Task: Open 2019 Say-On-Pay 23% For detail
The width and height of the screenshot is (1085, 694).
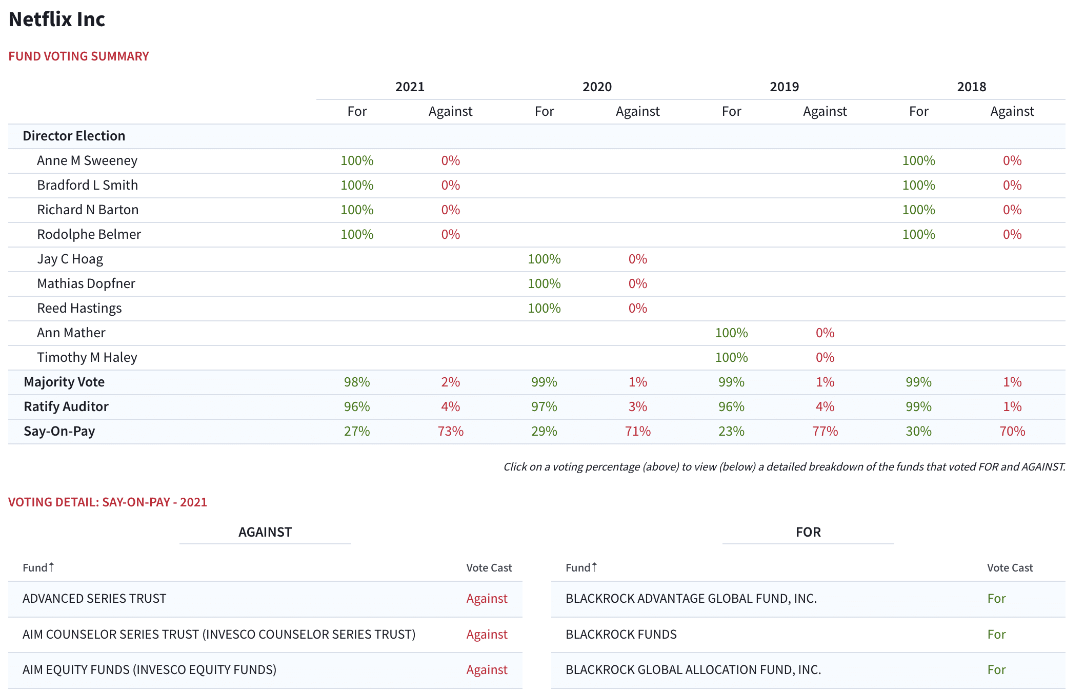Action: [731, 431]
